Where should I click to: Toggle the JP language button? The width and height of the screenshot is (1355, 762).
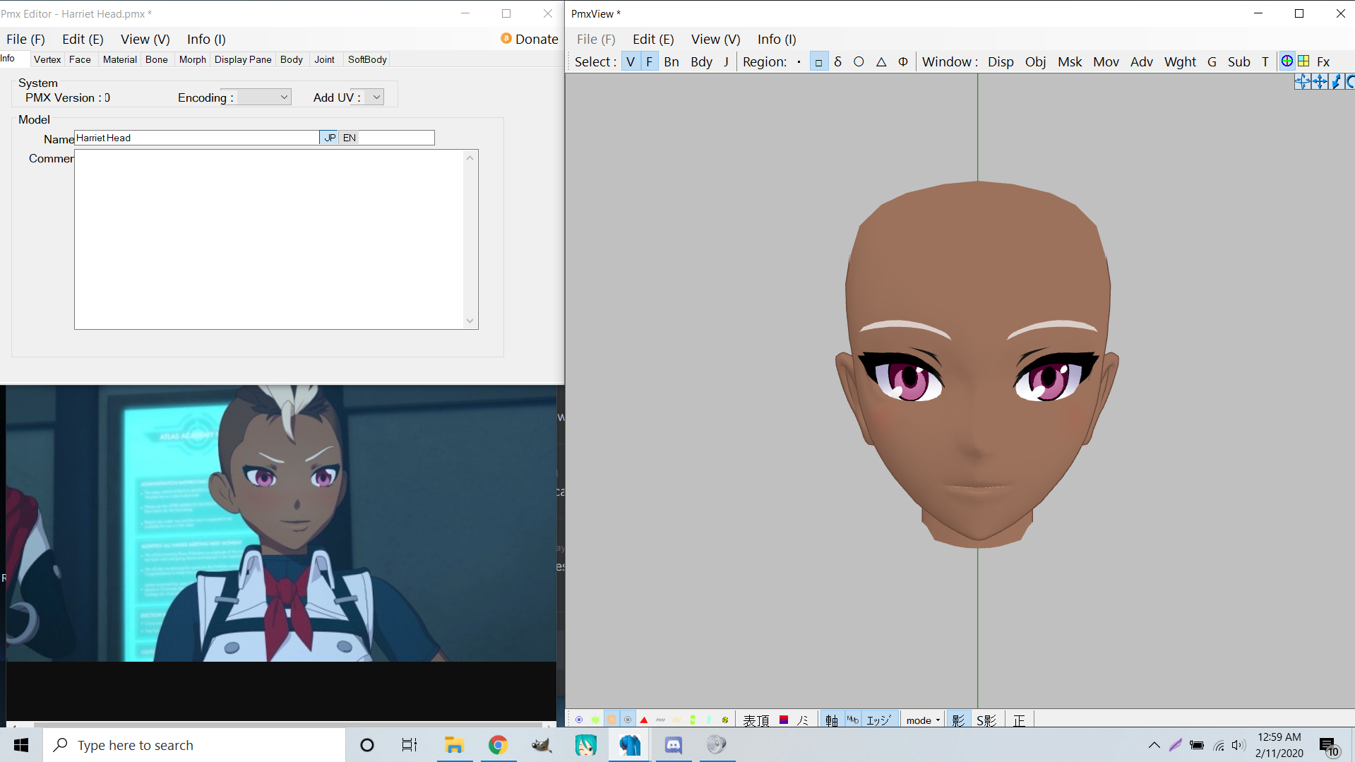point(329,138)
